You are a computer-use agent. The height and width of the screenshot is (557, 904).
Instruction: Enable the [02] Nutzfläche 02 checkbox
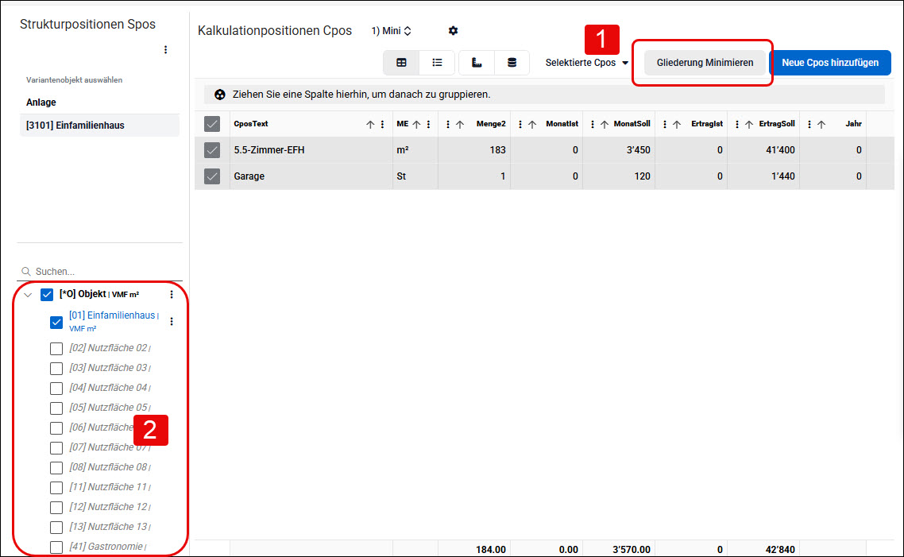click(56, 349)
